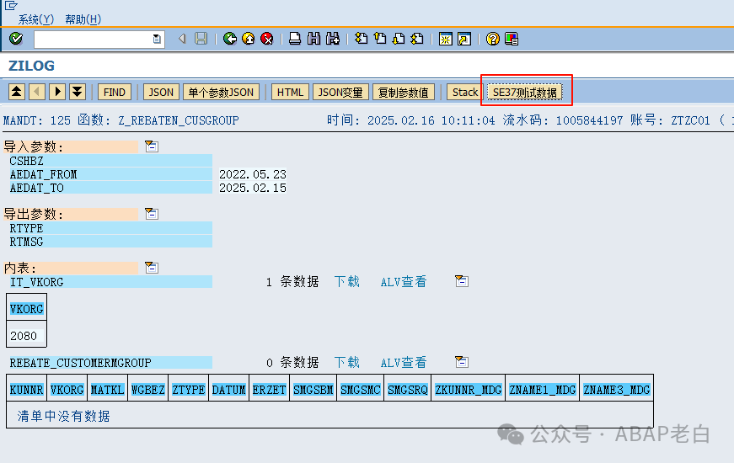
Task: Click the Last Page icon in the standard toolbar
Action: pyautogui.click(x=417, y=39)
